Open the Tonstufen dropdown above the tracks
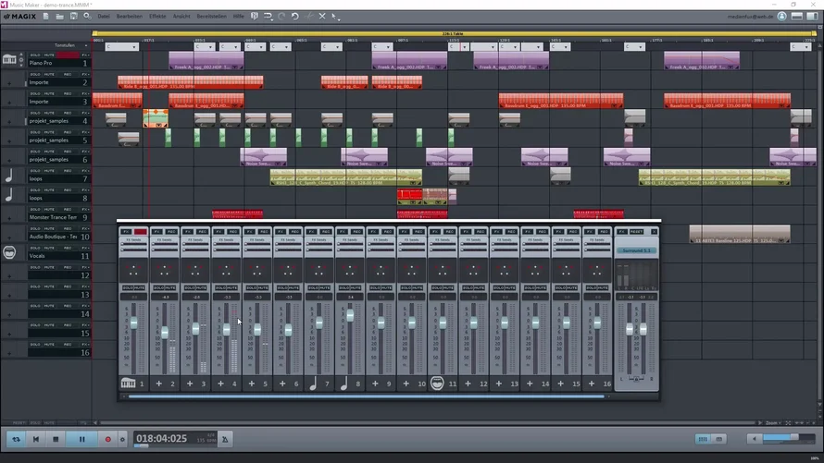Viewport: 824px width, 463px height. pos(67,45)
